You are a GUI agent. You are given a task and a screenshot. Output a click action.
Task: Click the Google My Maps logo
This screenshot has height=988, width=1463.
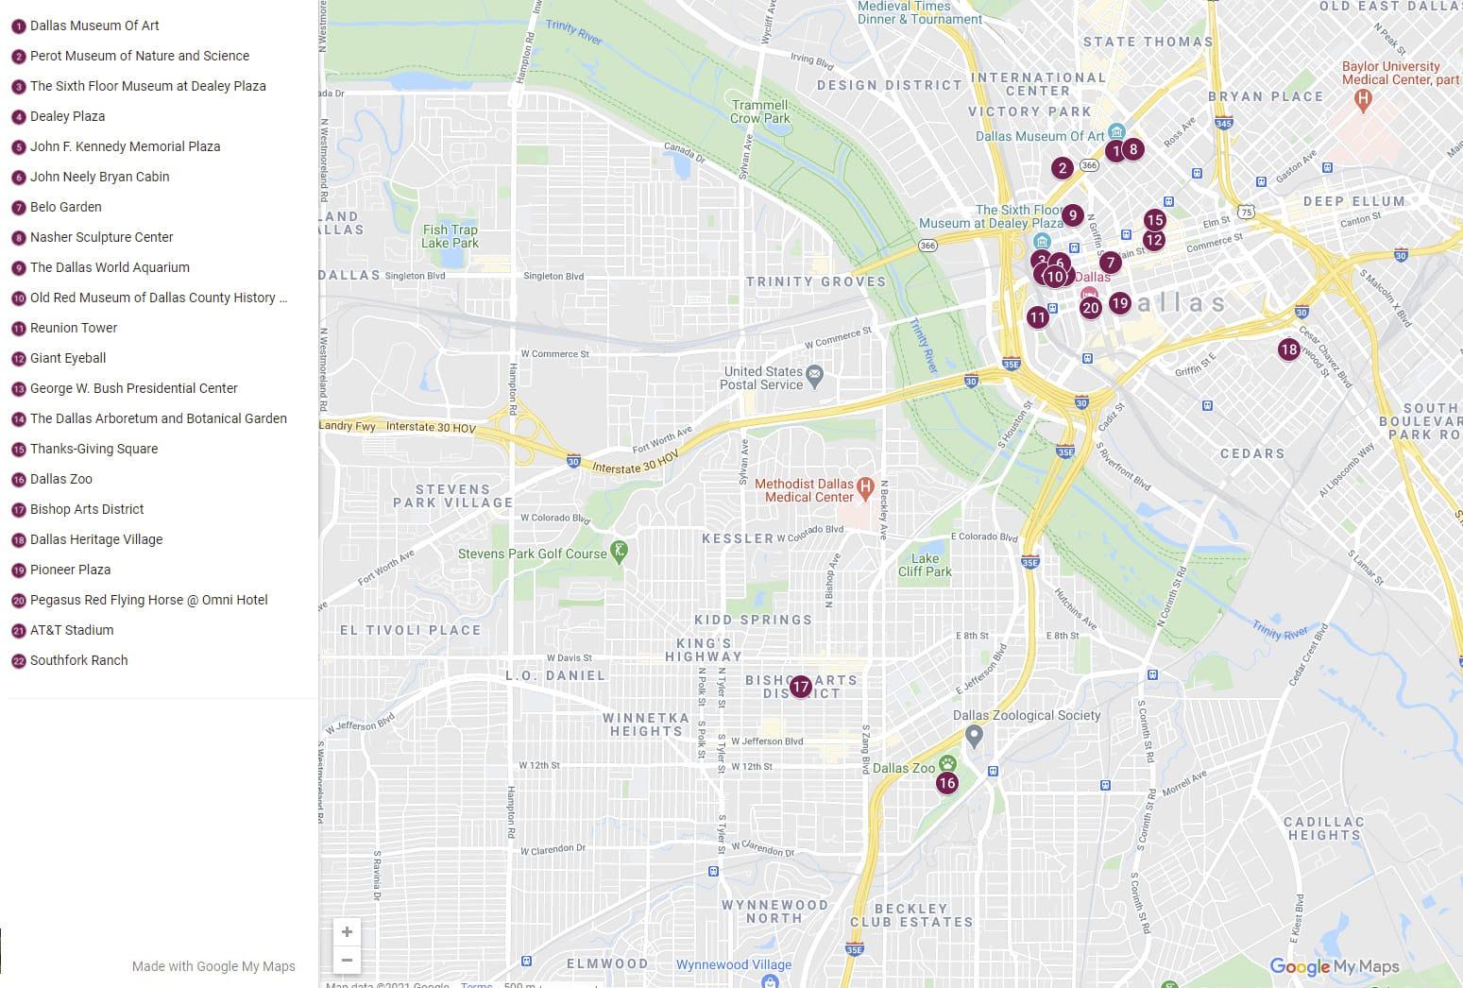(x=1334, y=966)
